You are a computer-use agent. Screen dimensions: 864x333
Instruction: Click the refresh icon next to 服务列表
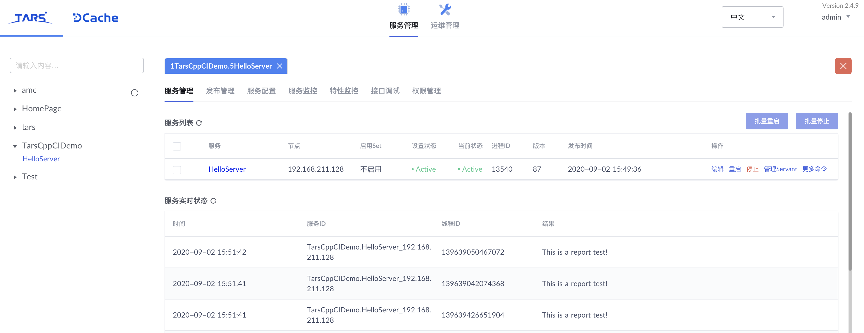pos(199,123)
